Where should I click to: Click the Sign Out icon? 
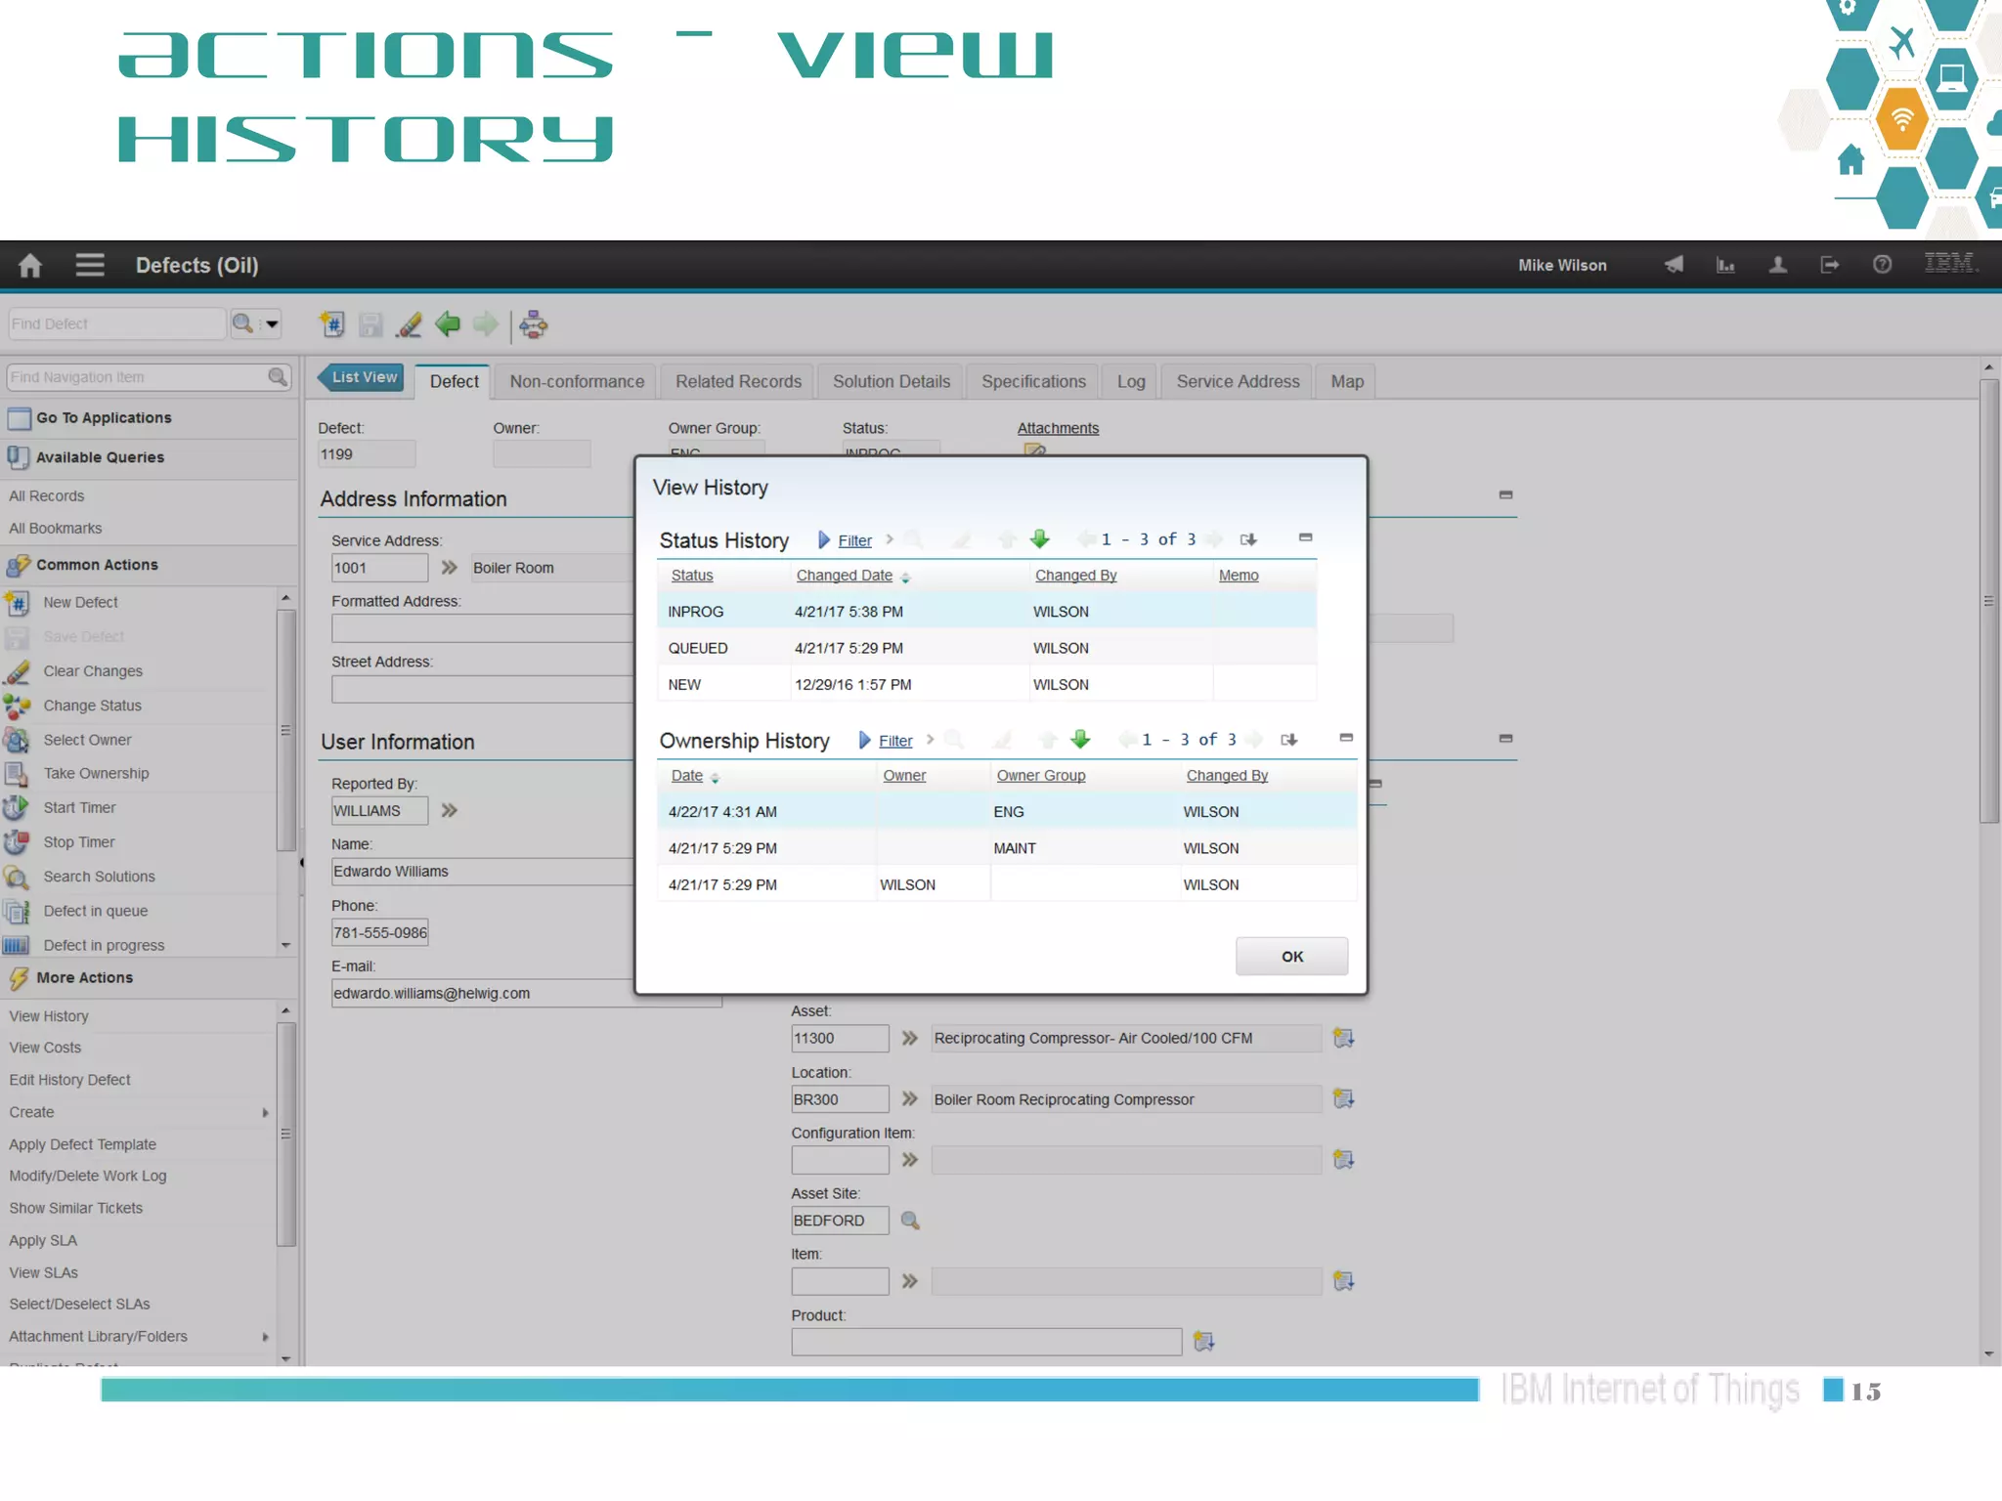coord(1830,265)
